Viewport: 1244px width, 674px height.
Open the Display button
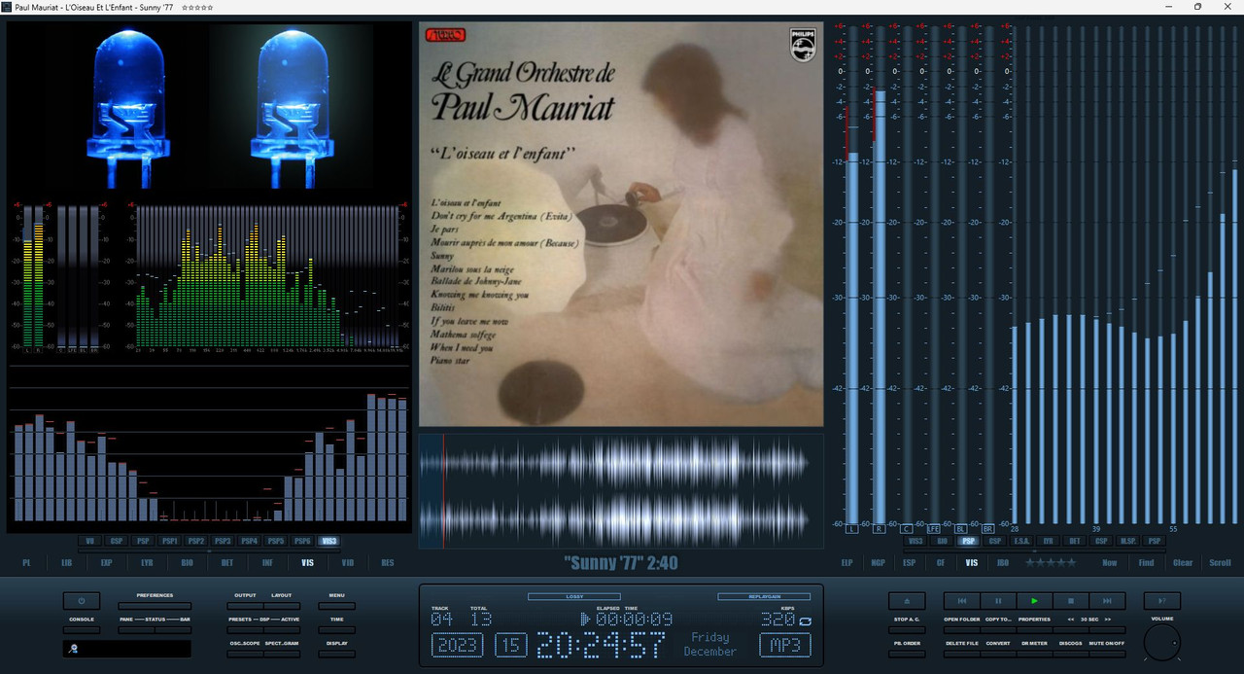point(336,655)
